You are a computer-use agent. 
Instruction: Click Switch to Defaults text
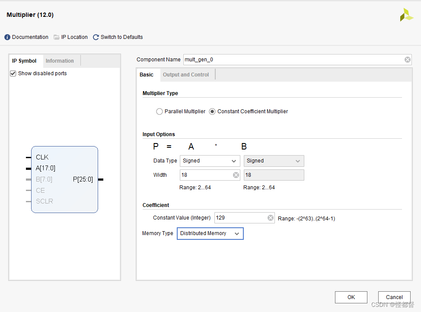click(121, 37)
